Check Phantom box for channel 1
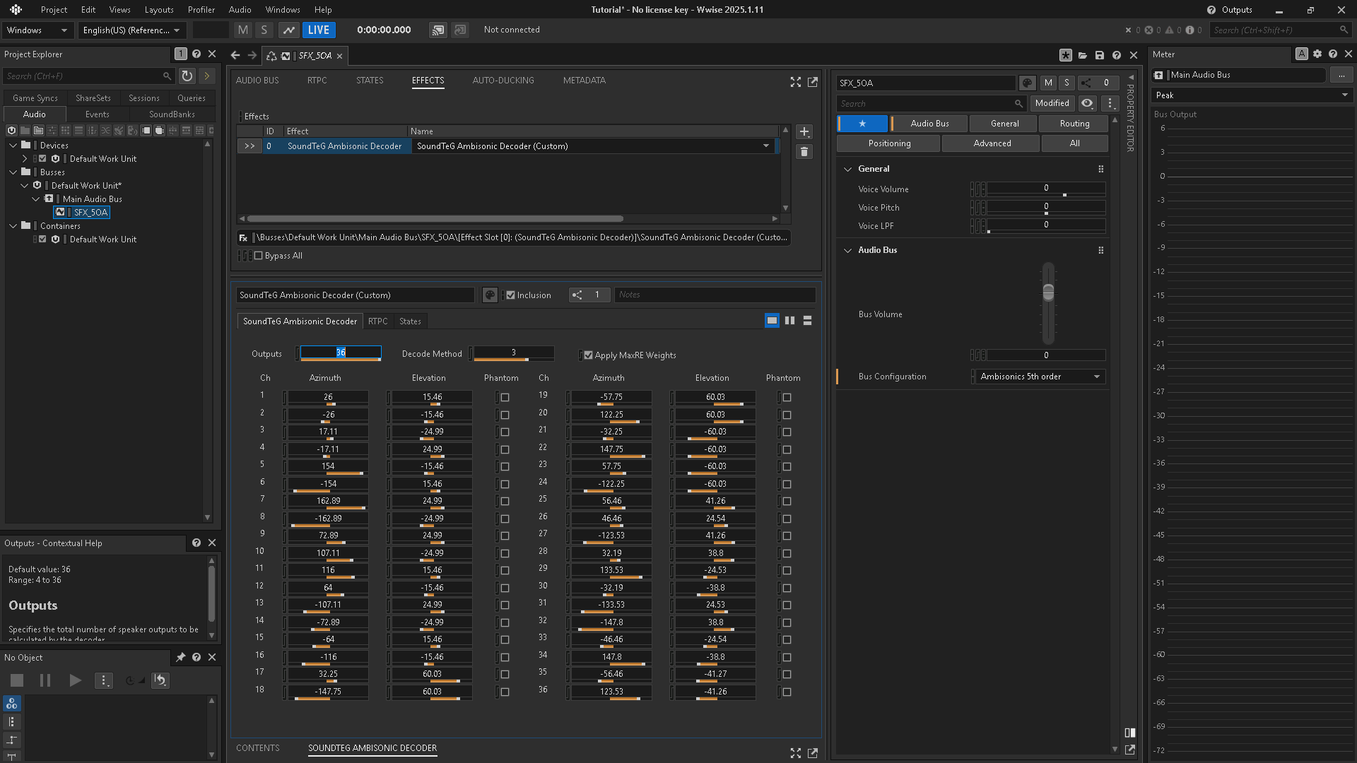Image resolution: width=1357 pixels, height=763 pixels. tap(505, 398)
